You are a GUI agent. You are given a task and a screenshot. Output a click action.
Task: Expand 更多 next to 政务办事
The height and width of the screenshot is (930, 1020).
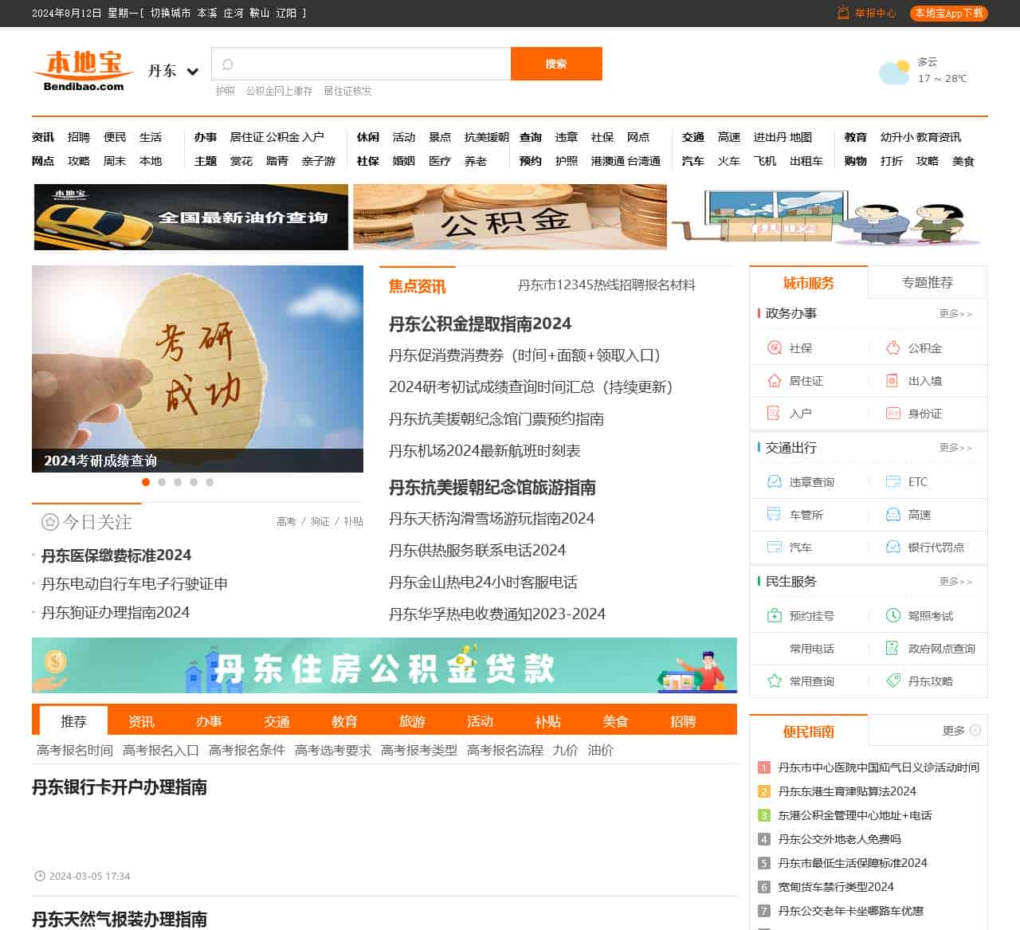pyautogui.click(x=955, y=314)
